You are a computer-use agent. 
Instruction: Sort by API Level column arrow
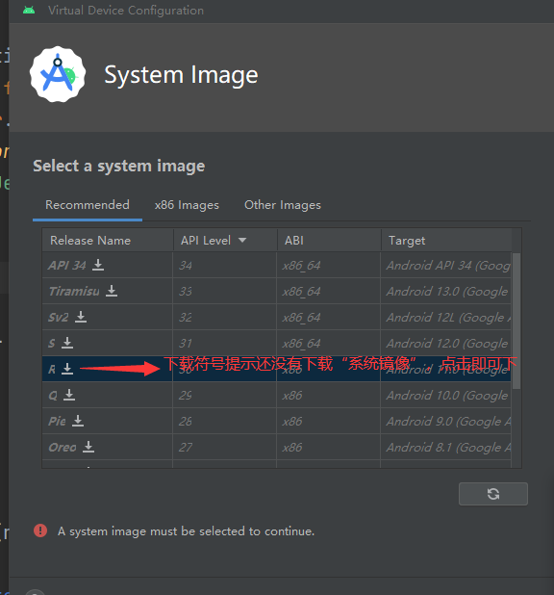(x=242, y=240)
